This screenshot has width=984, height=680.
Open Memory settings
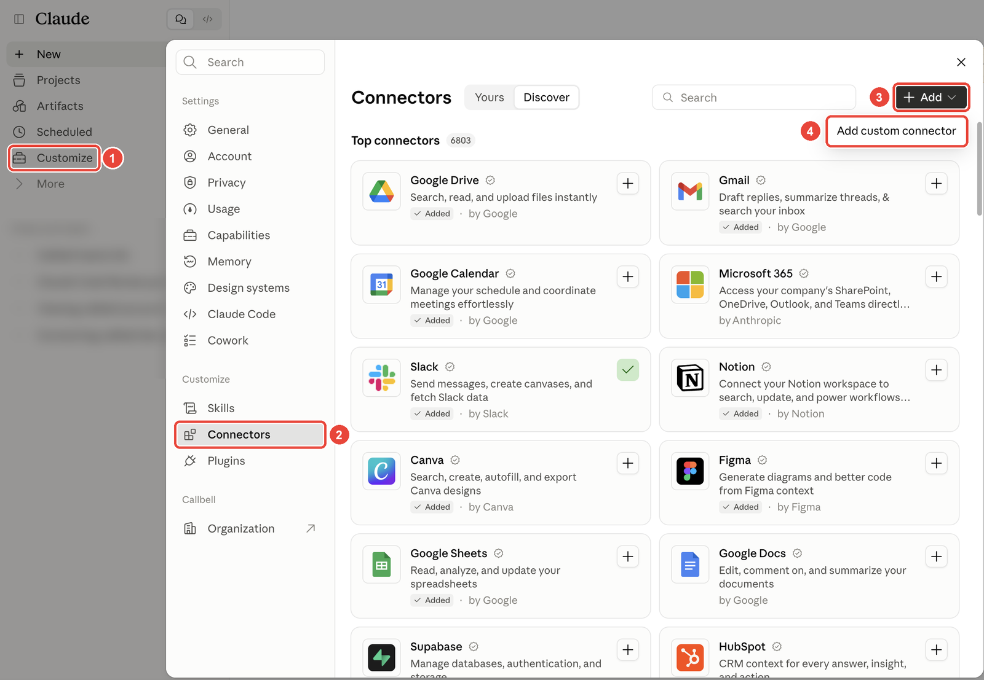tap(250, 262)
